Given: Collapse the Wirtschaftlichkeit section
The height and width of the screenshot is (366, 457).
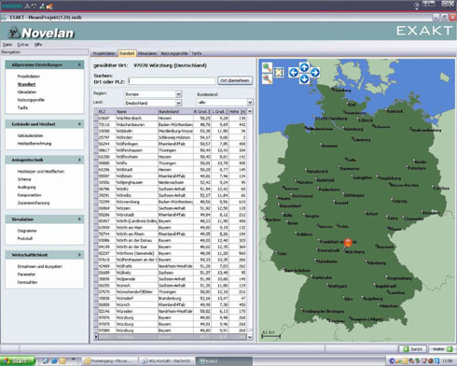Looking at the screenshot, I should (x=79, y=255).
